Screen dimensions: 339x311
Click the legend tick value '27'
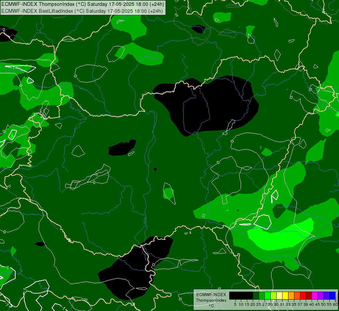click(x=265, y=304)
